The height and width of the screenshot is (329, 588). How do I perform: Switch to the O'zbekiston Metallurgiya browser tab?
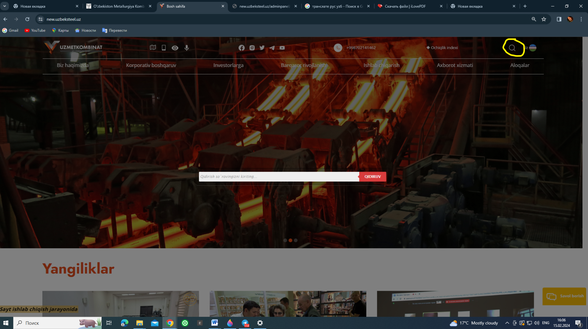click(119, 6)
